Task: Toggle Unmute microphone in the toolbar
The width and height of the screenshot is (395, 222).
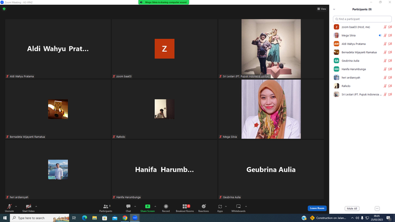Action: click(9, 208)
